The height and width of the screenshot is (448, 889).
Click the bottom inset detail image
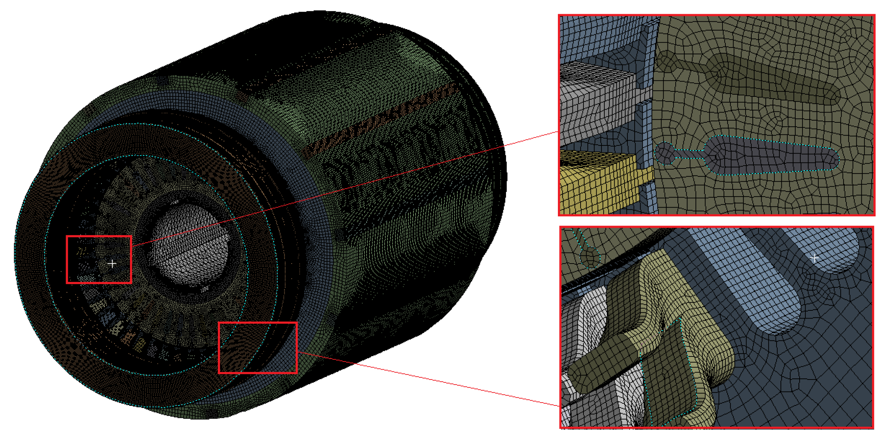pyautogui.click(x=716, y=327)
